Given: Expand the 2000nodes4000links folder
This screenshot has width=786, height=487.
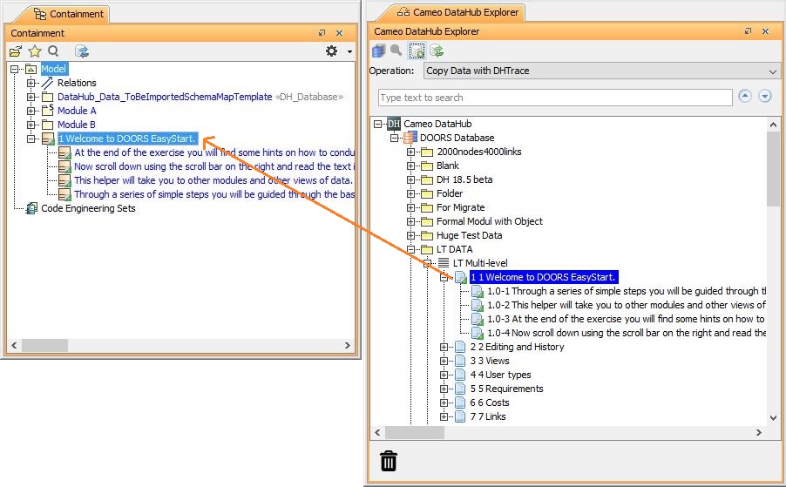Looking at the screenshot, I should pos(410,152).
